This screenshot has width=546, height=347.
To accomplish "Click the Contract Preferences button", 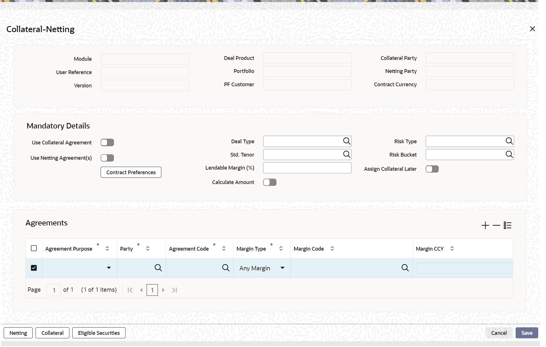I will pos(131,172).
